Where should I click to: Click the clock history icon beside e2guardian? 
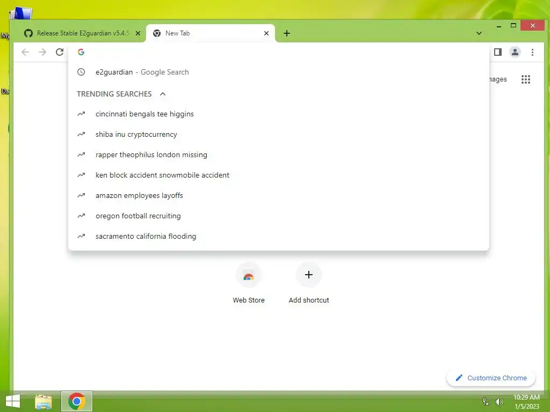pos(81,72)
